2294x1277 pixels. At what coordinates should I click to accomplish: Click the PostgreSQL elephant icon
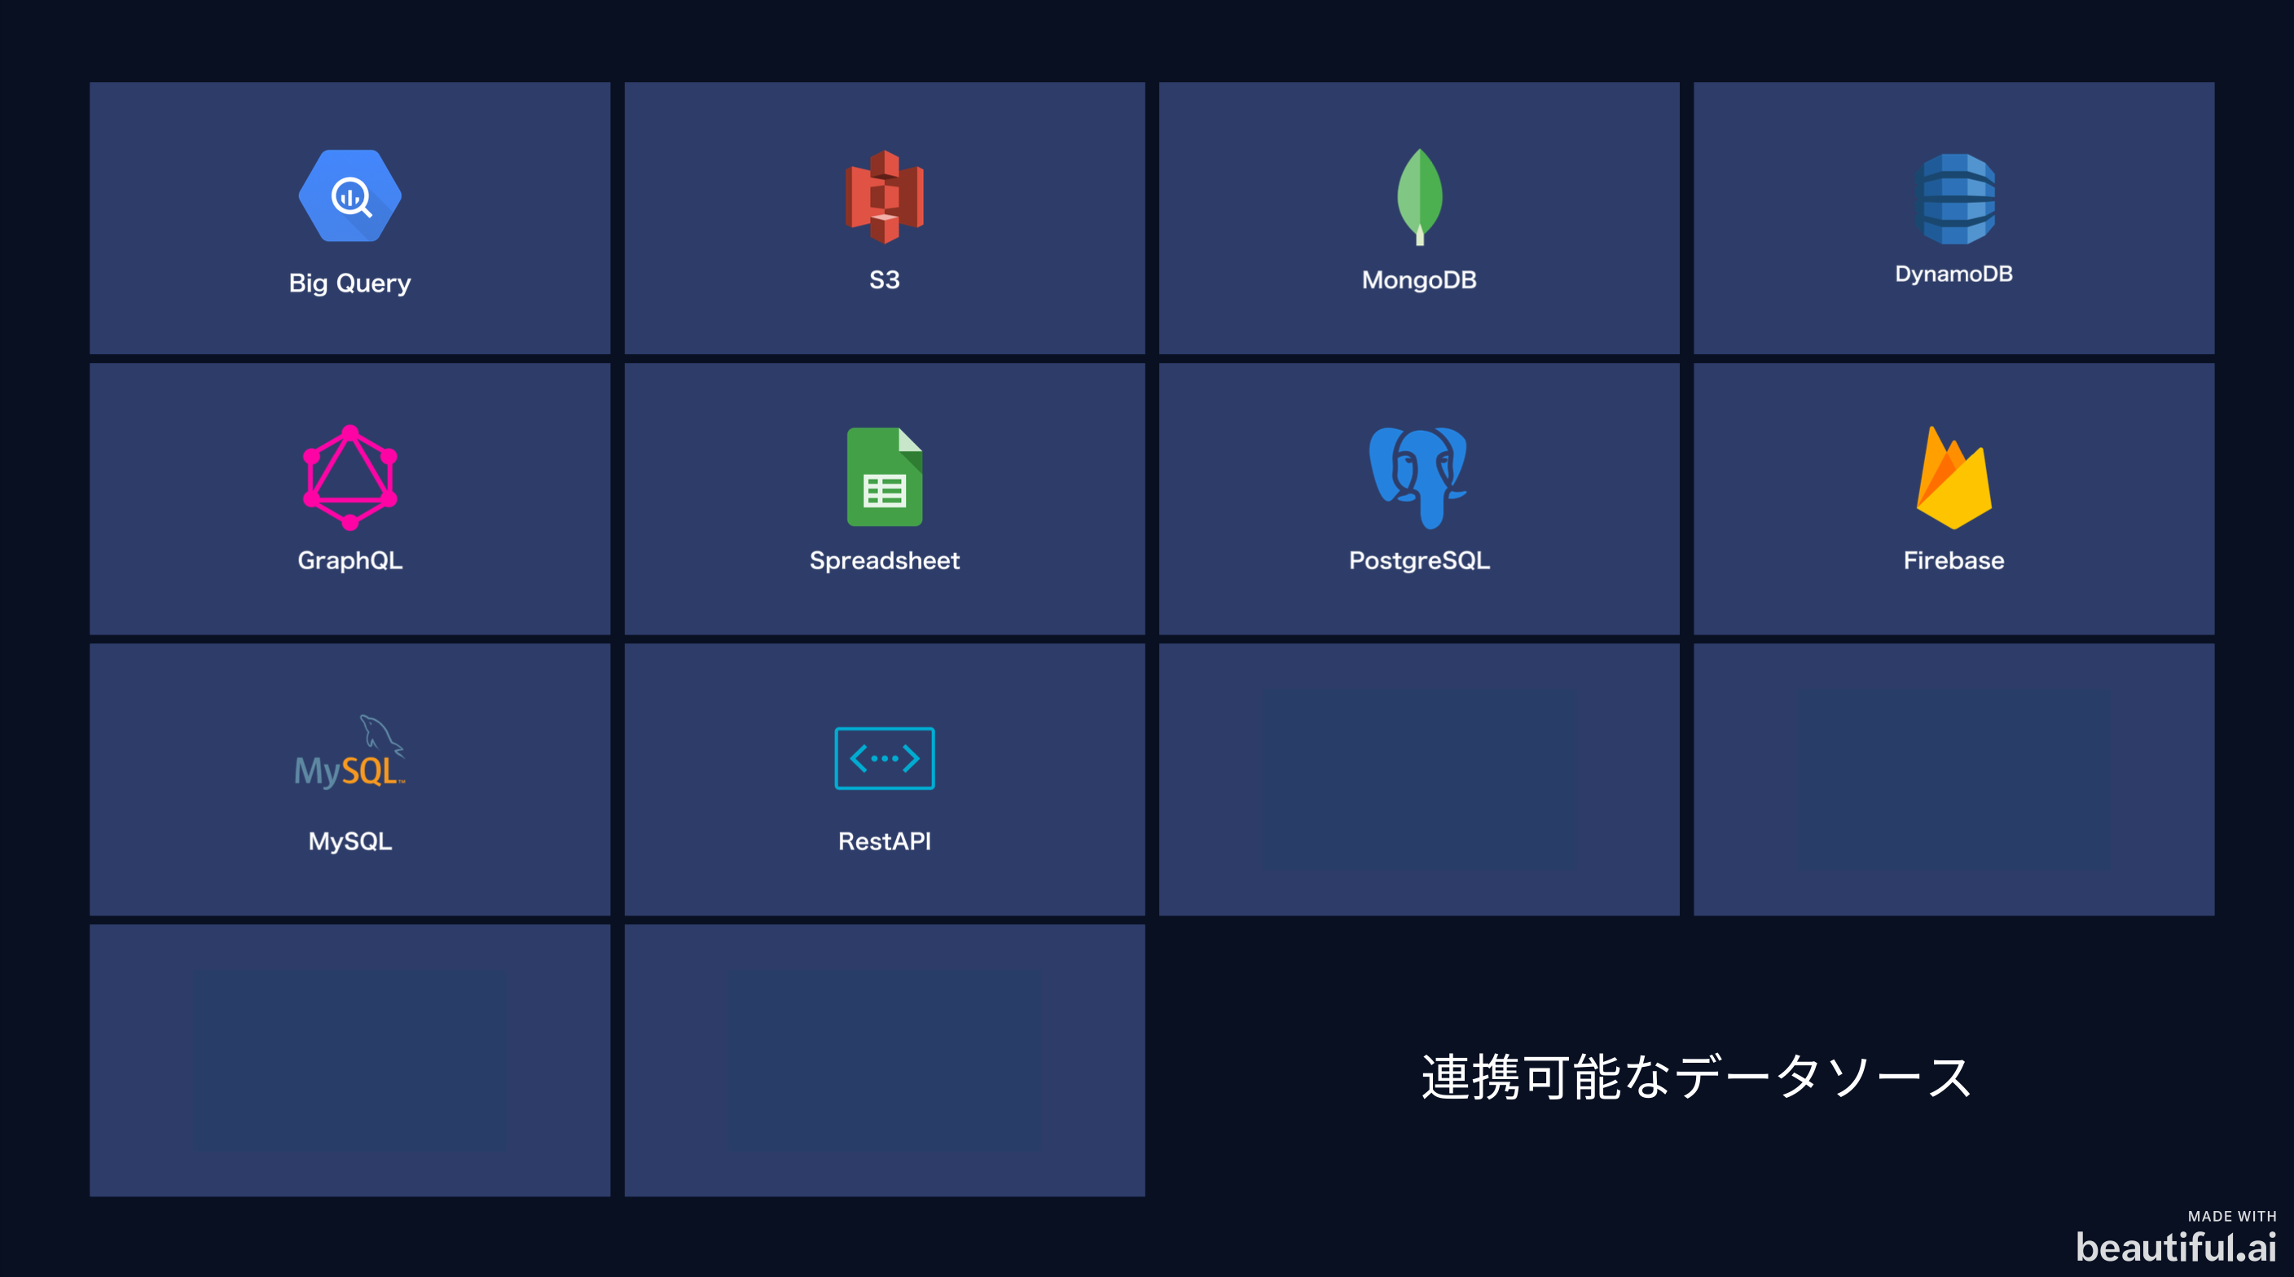[x=1417, y=477]
